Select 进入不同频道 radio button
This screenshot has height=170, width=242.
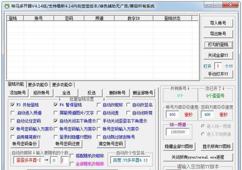[x=203, y=134]
